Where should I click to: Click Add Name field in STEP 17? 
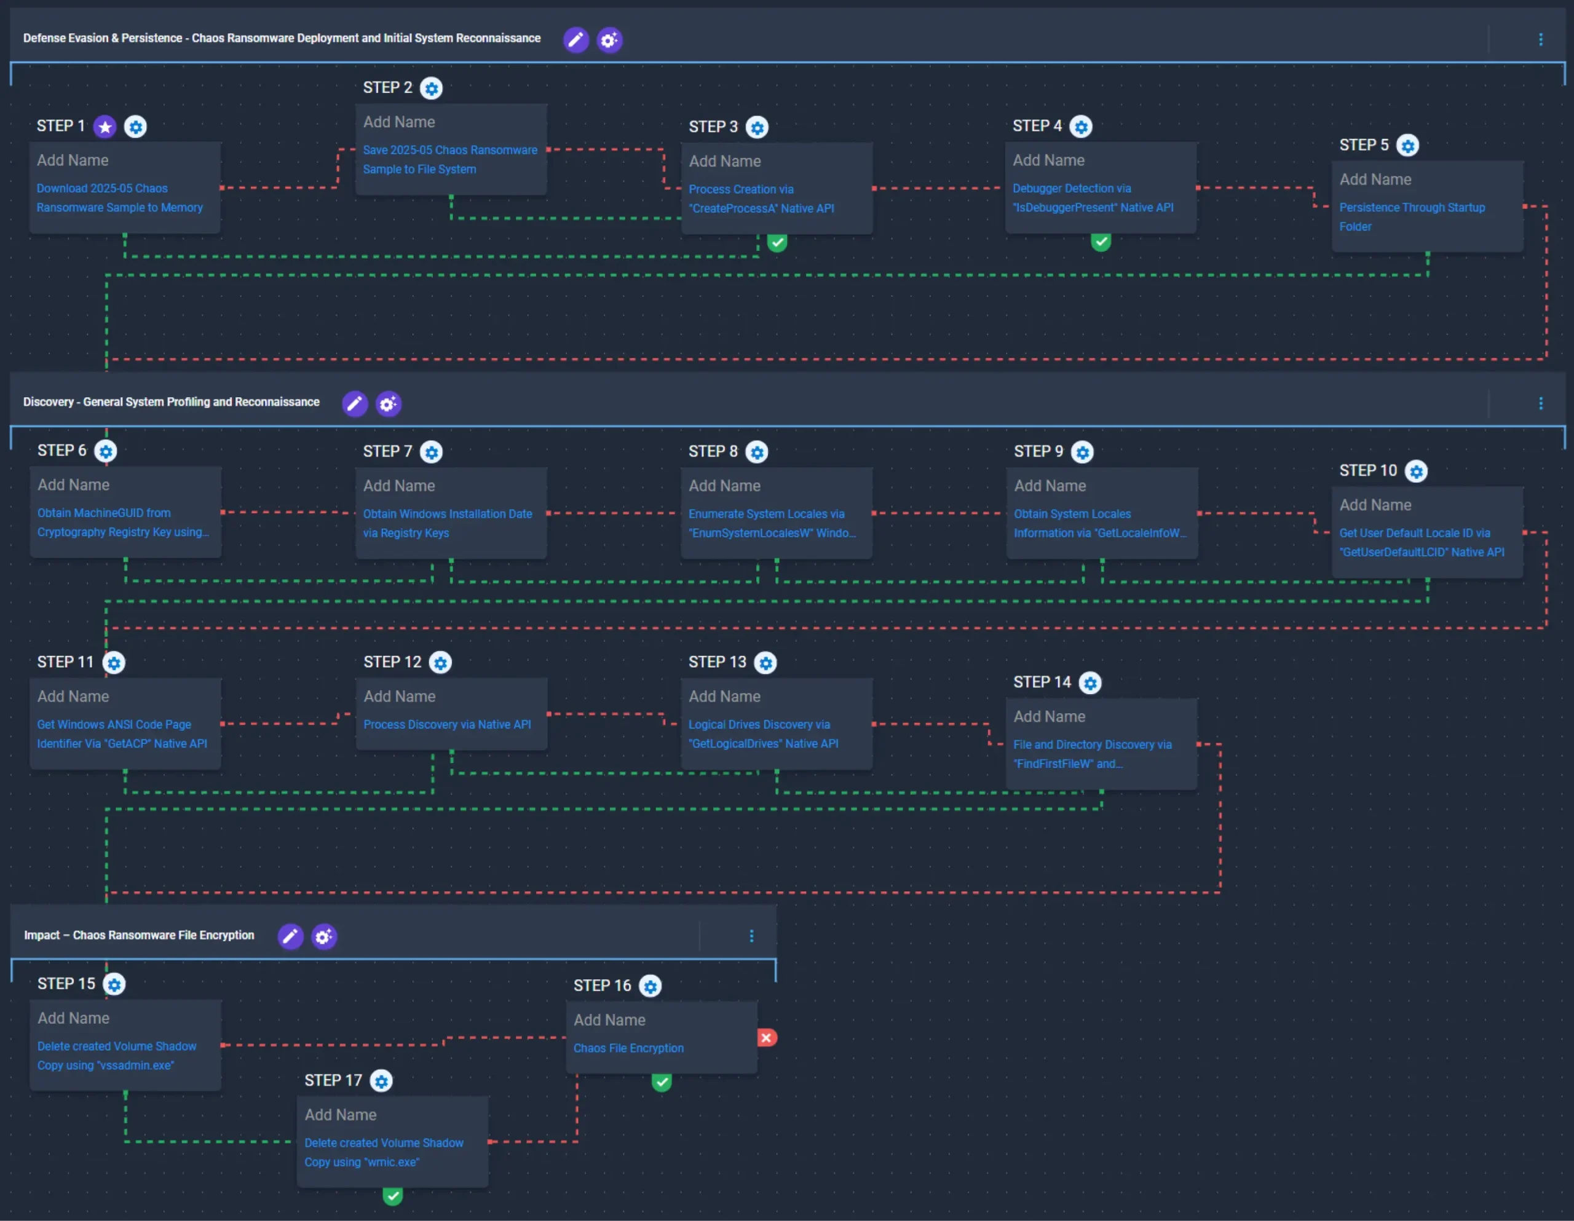pos(340,1116)
